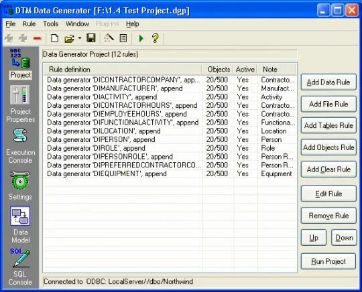Select the DIMANUFACTURER rule row
362x292 pixels.
point(170,88)
